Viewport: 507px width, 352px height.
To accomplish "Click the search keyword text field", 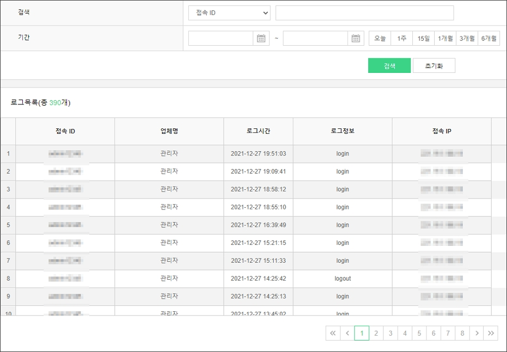I will (x=364, y=13).
